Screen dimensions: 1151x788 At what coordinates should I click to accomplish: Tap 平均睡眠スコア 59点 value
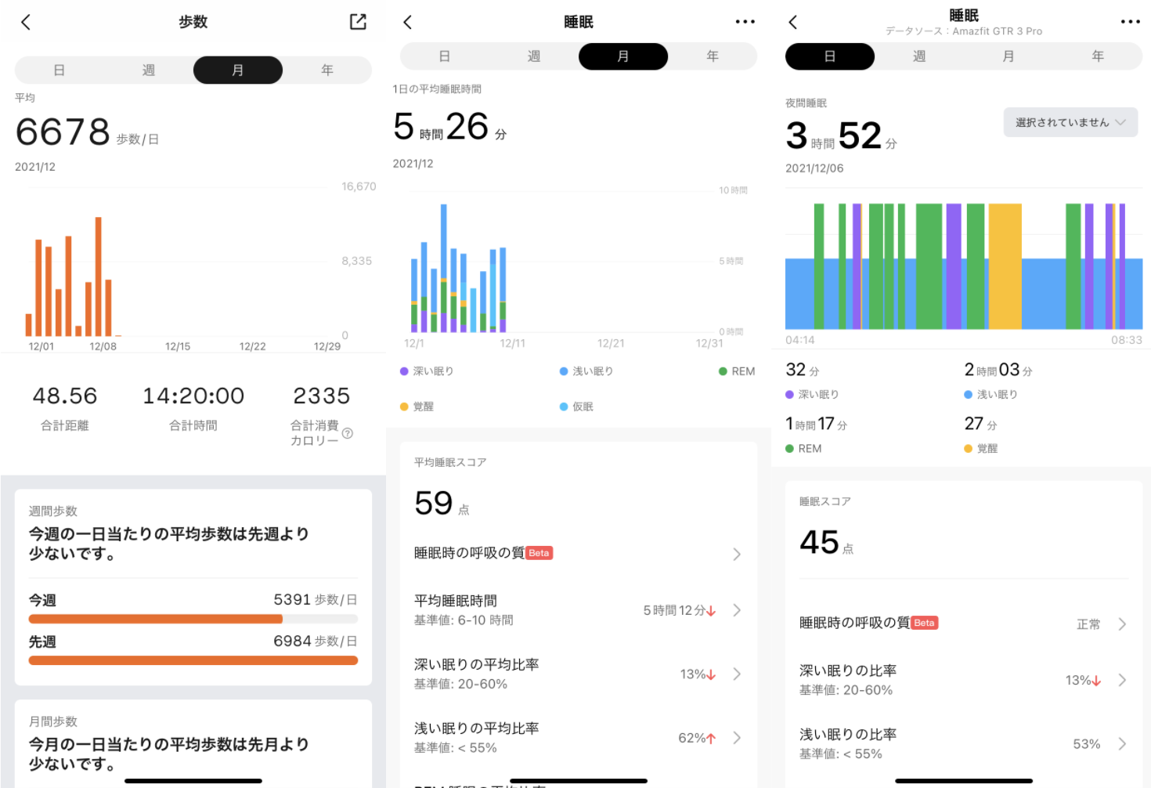tap(442, 504)
